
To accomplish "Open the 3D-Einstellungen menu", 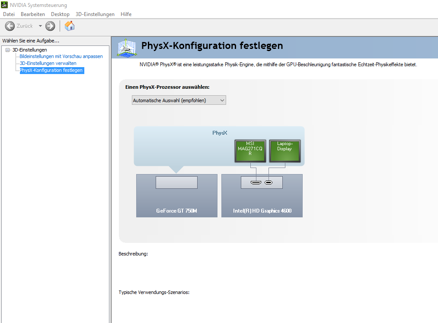I will pyautogui.click(x=95, y=14).
